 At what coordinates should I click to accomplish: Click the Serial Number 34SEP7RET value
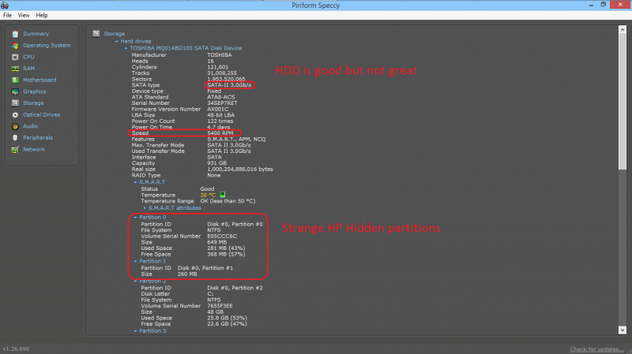pos(223,103)
